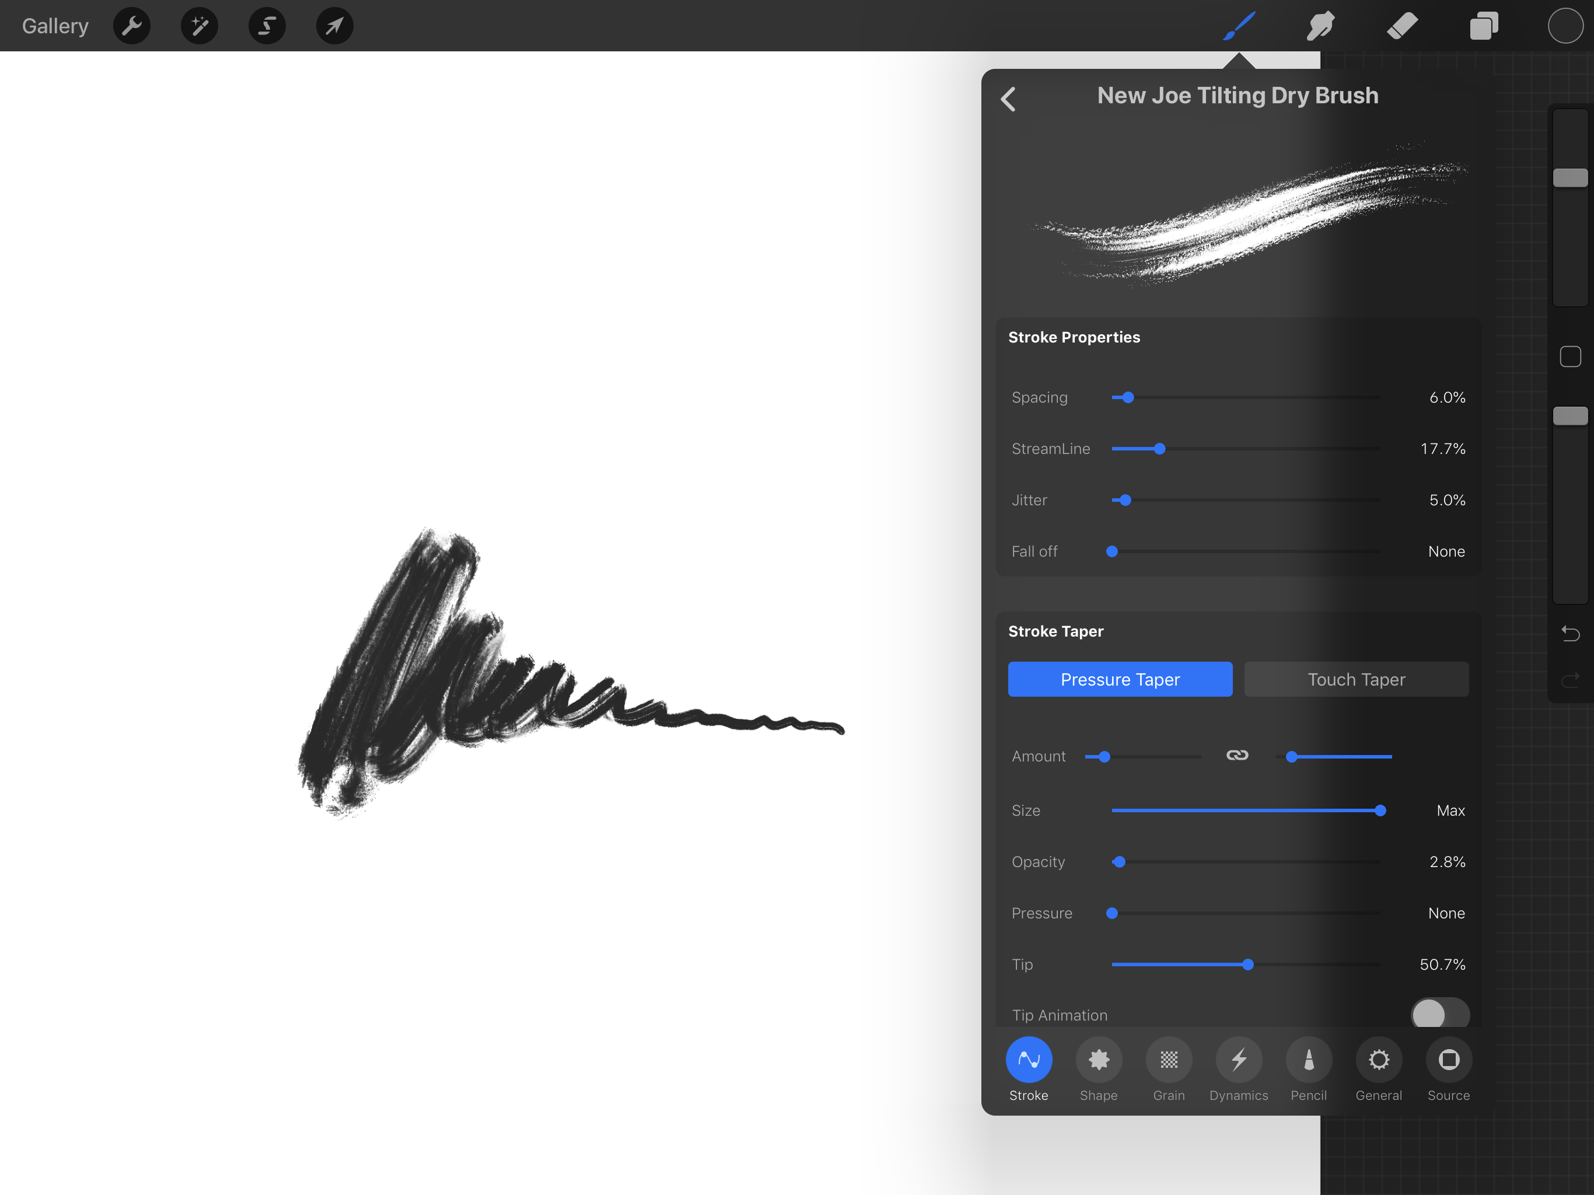Click the right Amount taper slider handle

(1291, 756)
